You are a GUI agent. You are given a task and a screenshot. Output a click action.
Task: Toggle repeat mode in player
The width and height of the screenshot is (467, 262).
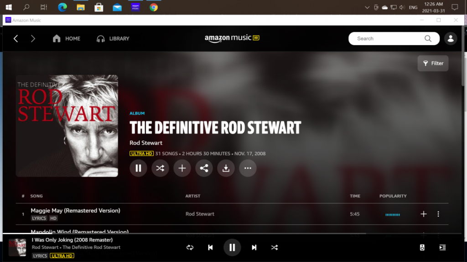coord(190,247)
